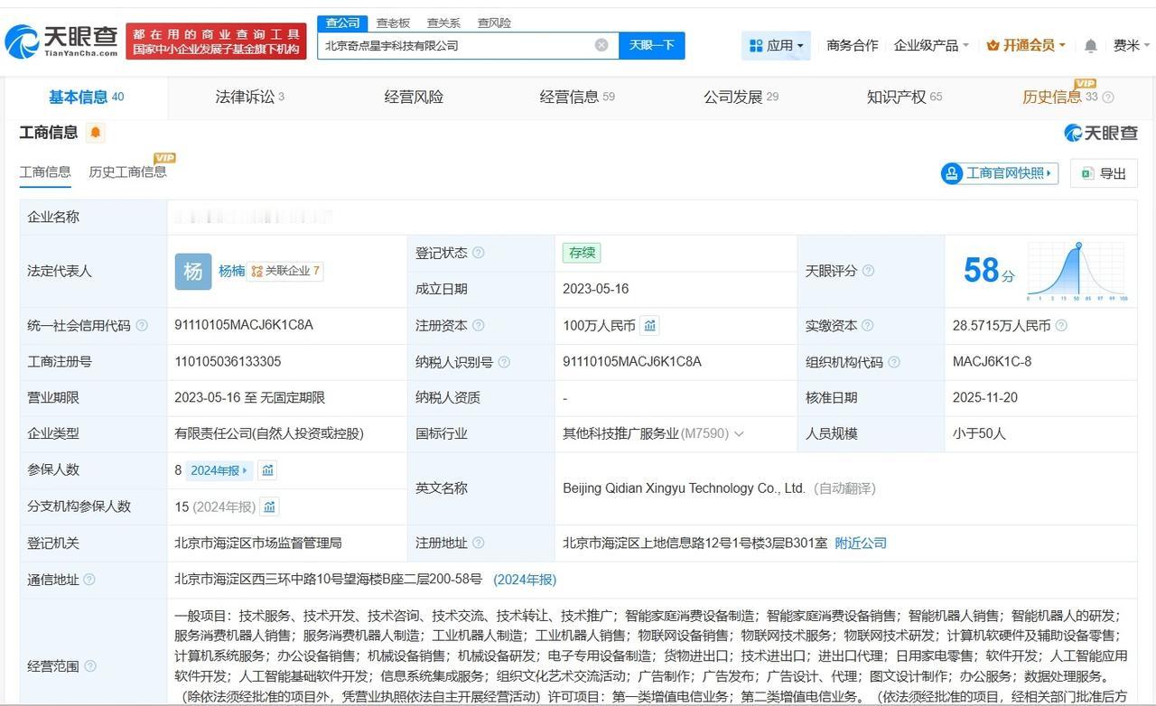Click the chart icon beside 15 (2024年报)

coord(270,507)
